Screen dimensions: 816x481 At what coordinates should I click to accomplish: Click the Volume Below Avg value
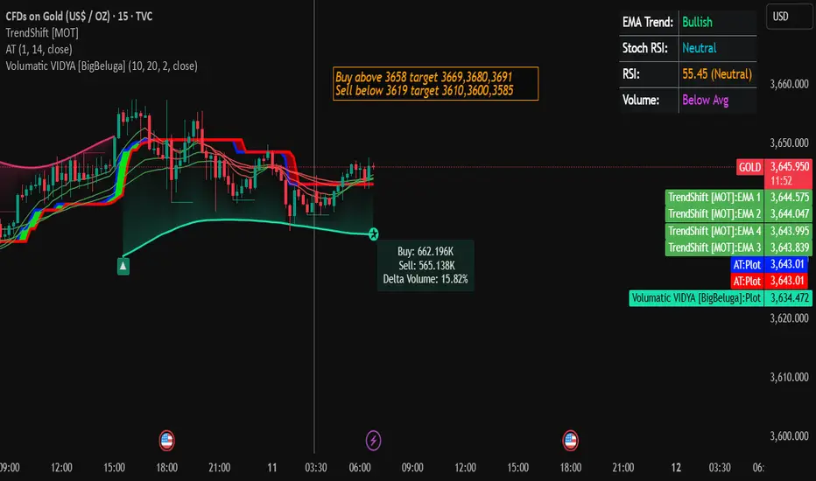705,100
